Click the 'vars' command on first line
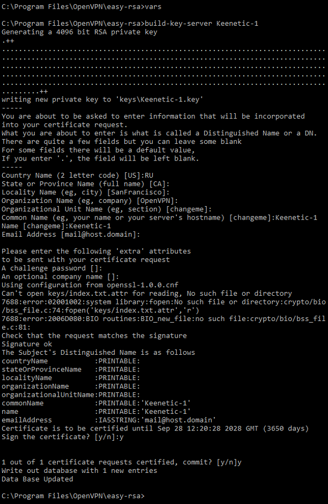This screenshot has width=328, height=504. coord(153,8)
